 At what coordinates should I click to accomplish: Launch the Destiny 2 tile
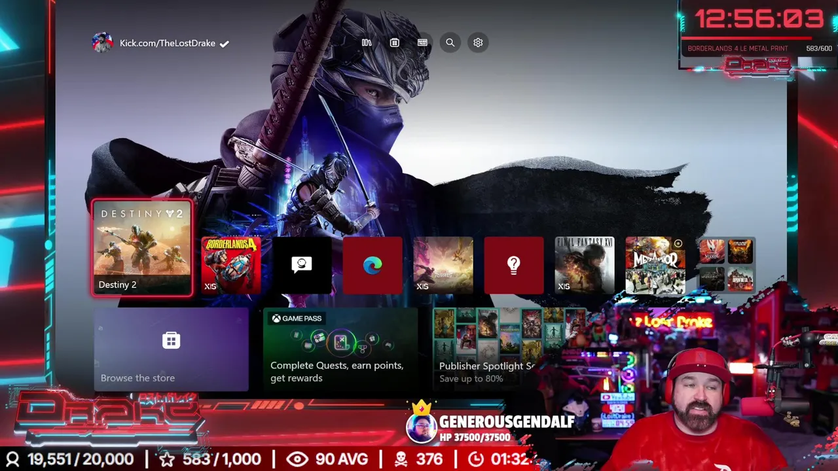(x=142, y=249)
